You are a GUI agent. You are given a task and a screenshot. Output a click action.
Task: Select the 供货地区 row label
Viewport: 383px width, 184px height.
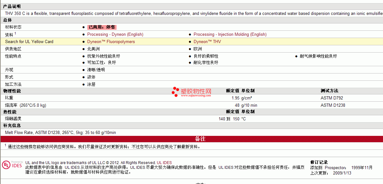tap(13, 49)
